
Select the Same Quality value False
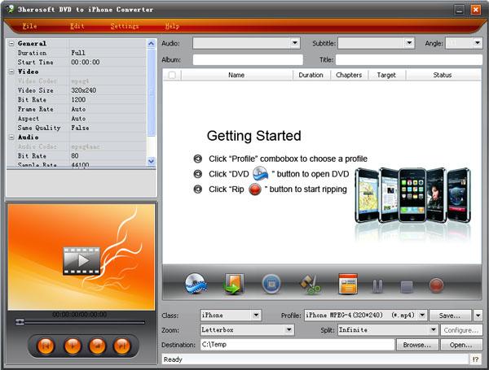click(x=80, y=128)
